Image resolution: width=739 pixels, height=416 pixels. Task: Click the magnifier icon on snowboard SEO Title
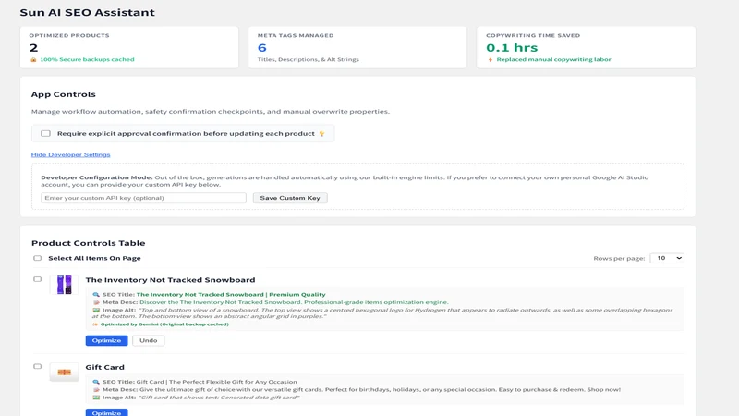(96, 294)
